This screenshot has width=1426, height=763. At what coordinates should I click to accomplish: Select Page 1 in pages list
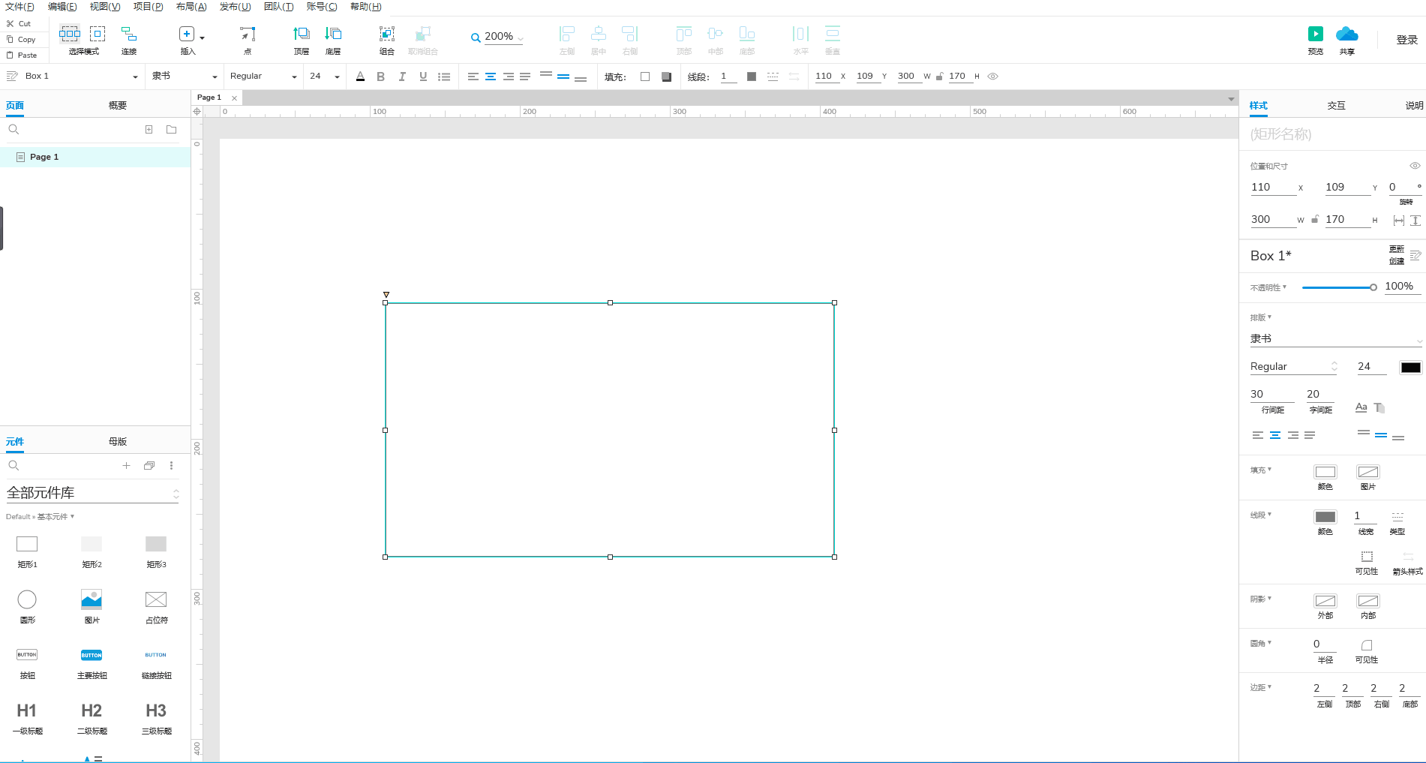coord(44,157)
